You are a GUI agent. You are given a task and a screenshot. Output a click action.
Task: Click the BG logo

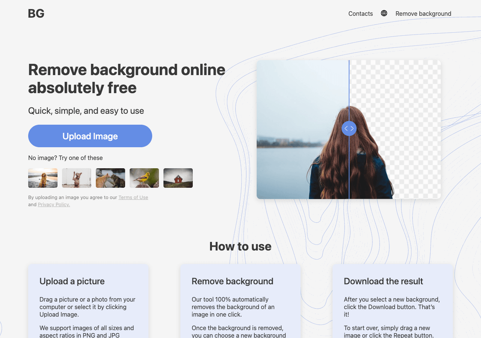point(36,14)
